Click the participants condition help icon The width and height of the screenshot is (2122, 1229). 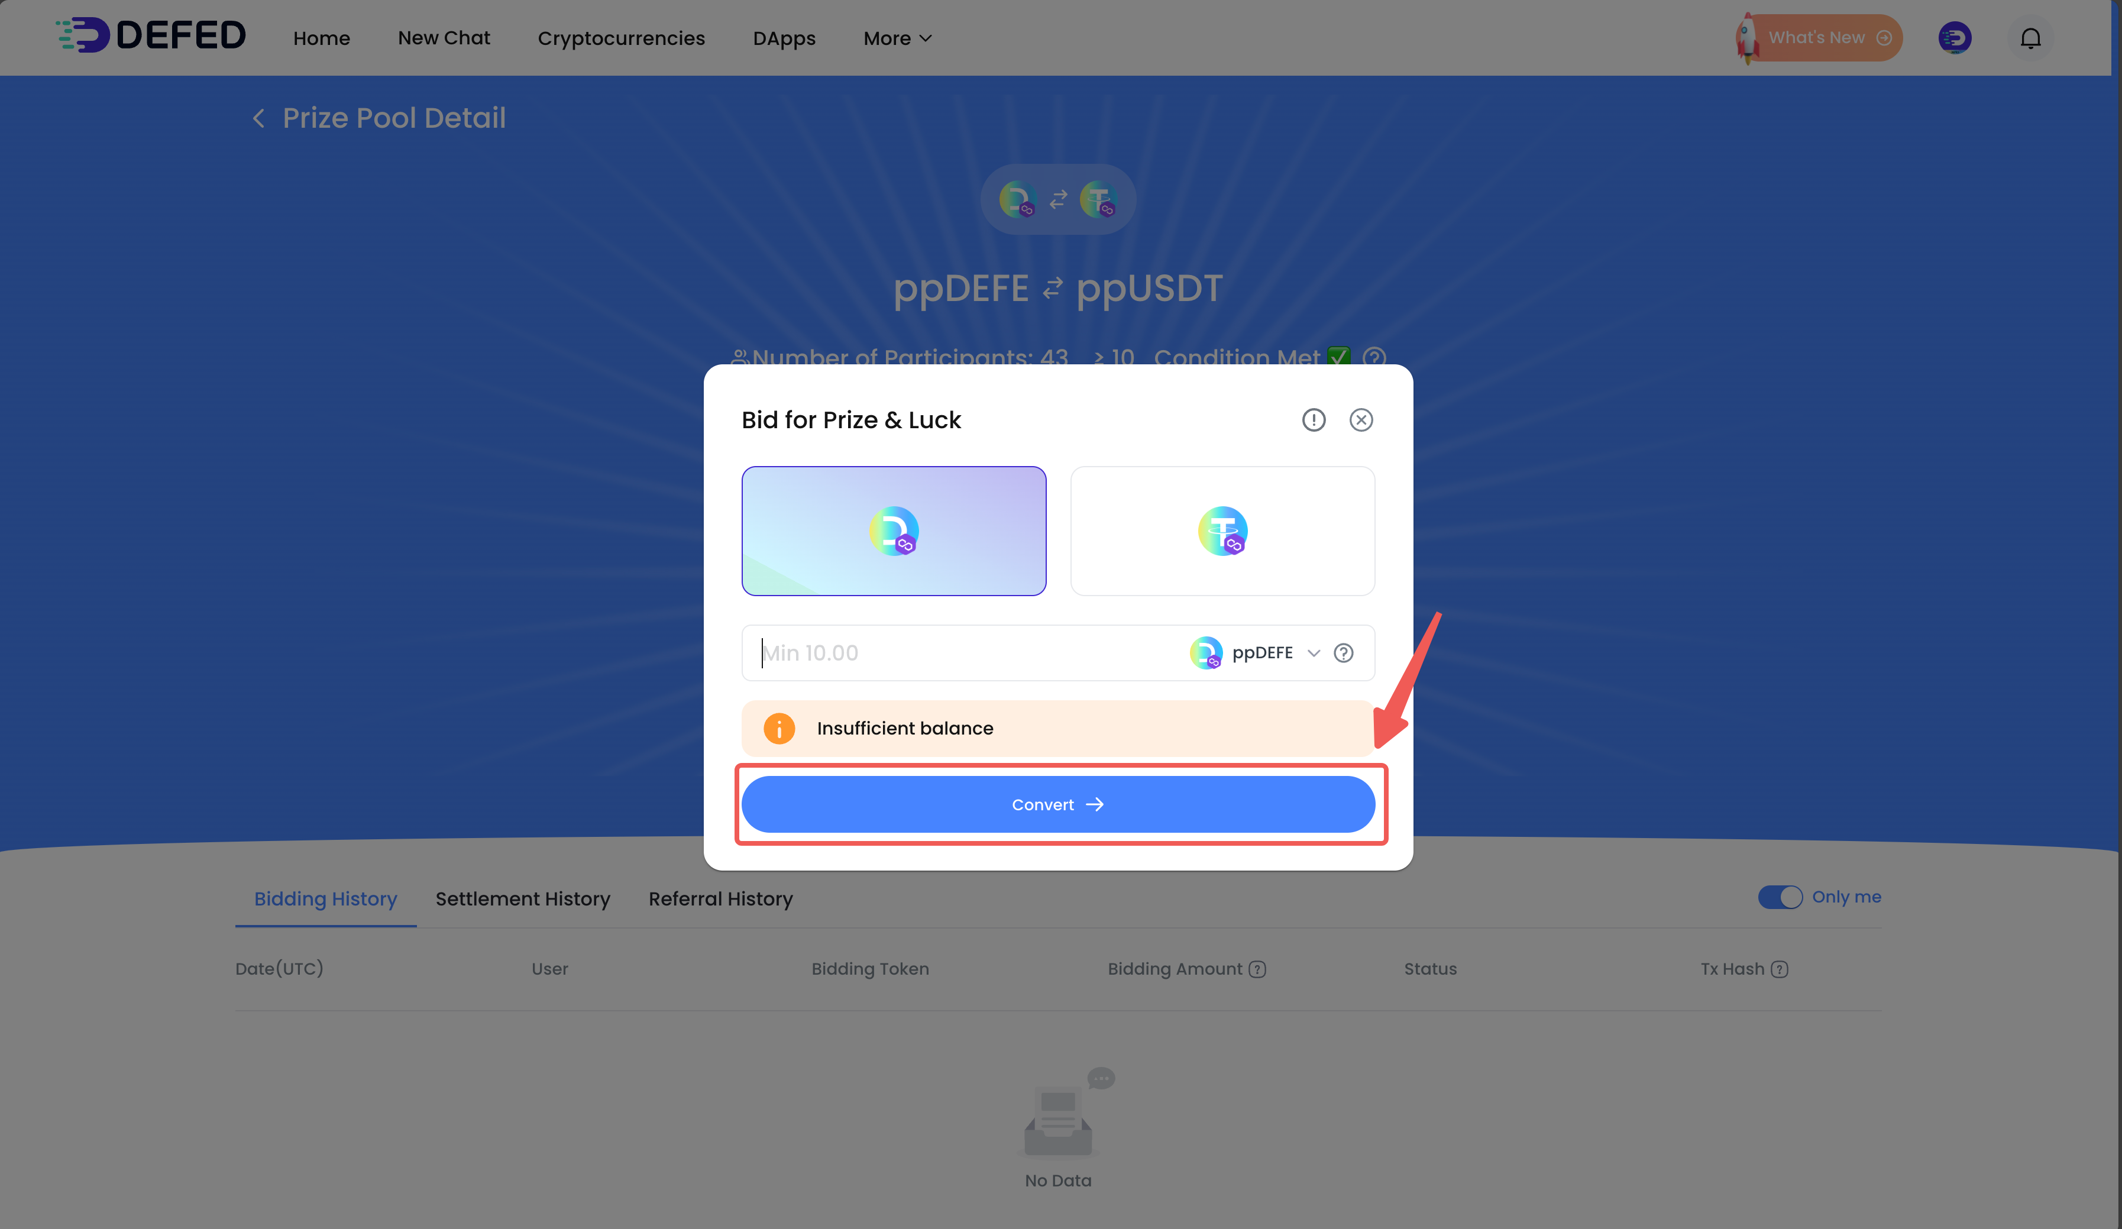(1373, 357)
